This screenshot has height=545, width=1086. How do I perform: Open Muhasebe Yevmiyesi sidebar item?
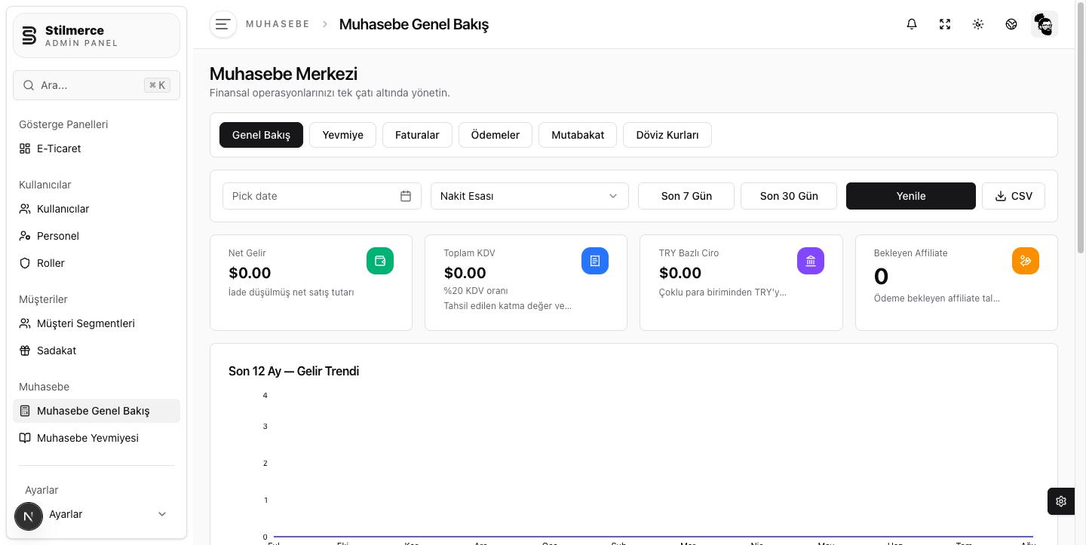point(97,438)
